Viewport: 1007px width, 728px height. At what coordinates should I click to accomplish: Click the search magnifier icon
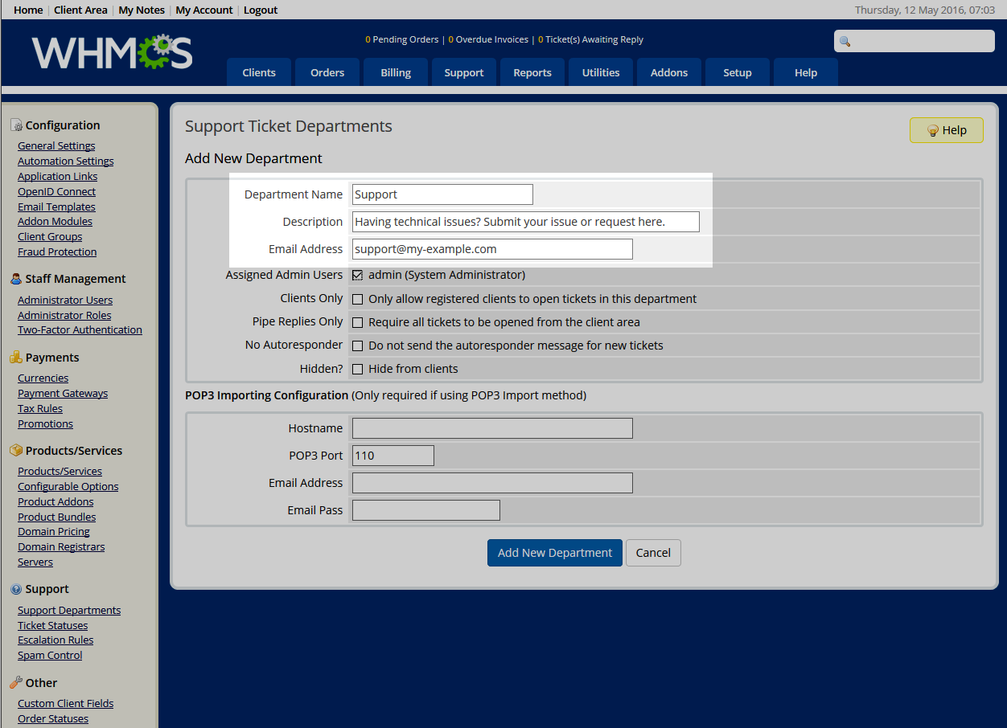(x=845, y=42)
